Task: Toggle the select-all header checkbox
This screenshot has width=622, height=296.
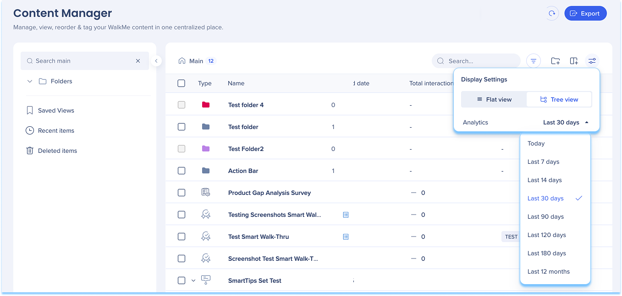Action: pyautogui.click(x=182, y=83)
